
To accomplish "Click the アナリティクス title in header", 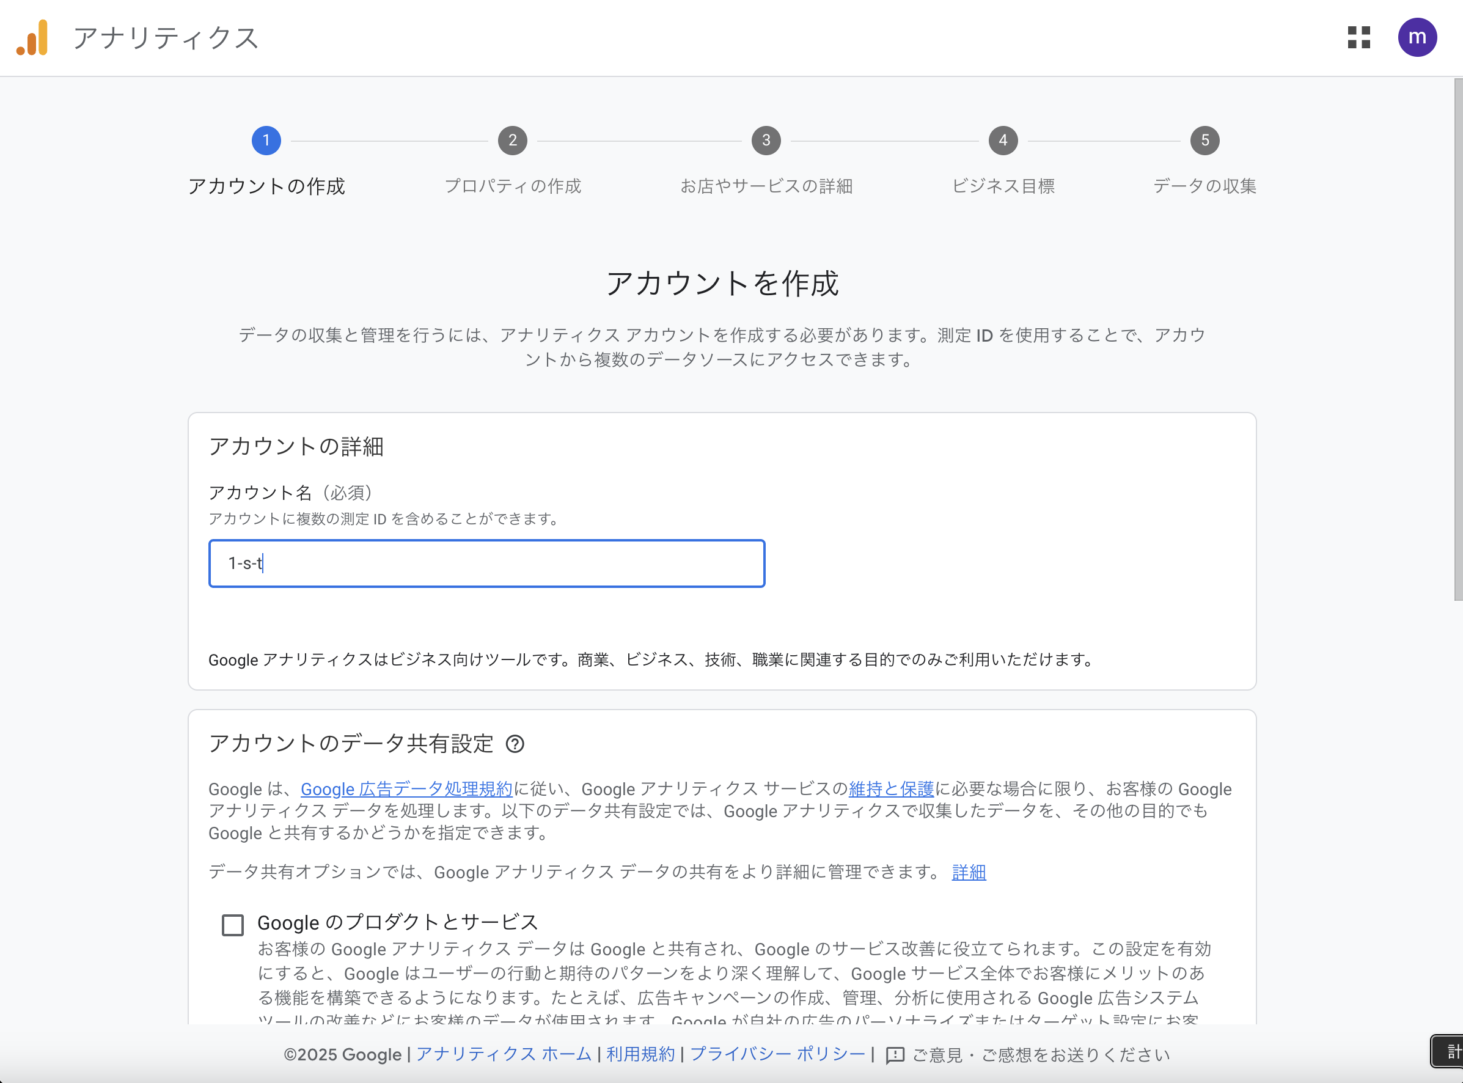I will pos(166,38).
